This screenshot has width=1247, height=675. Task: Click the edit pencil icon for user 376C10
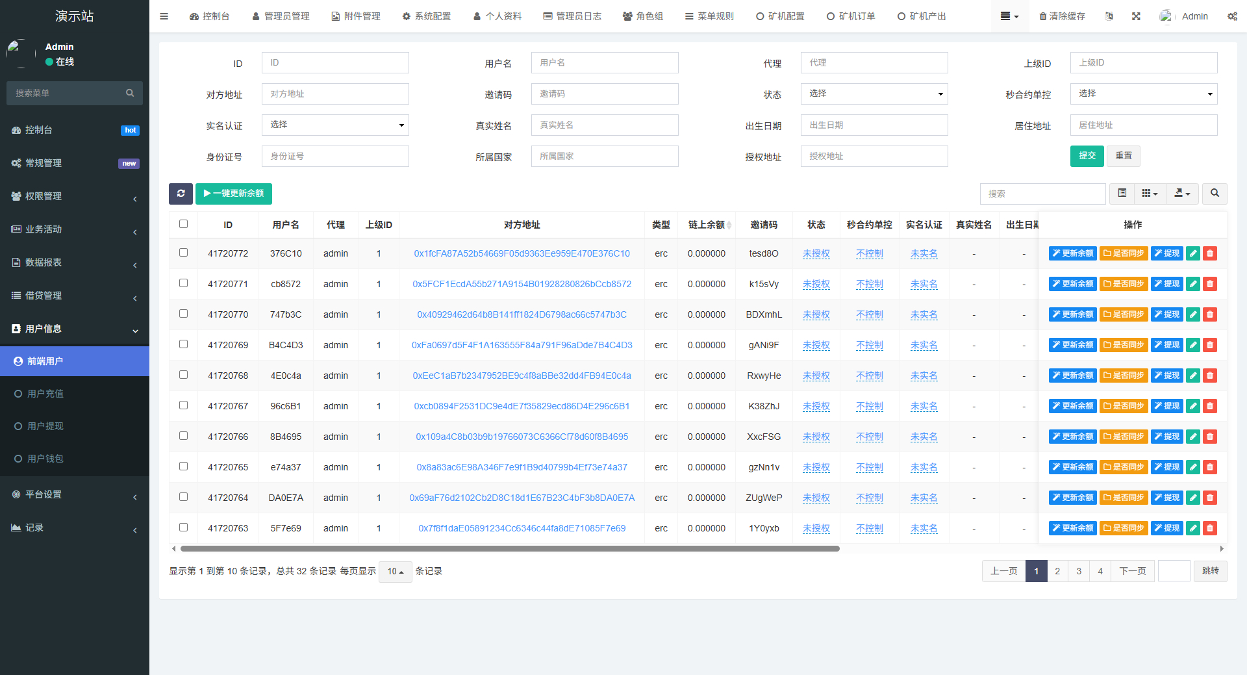(1192, 253)
